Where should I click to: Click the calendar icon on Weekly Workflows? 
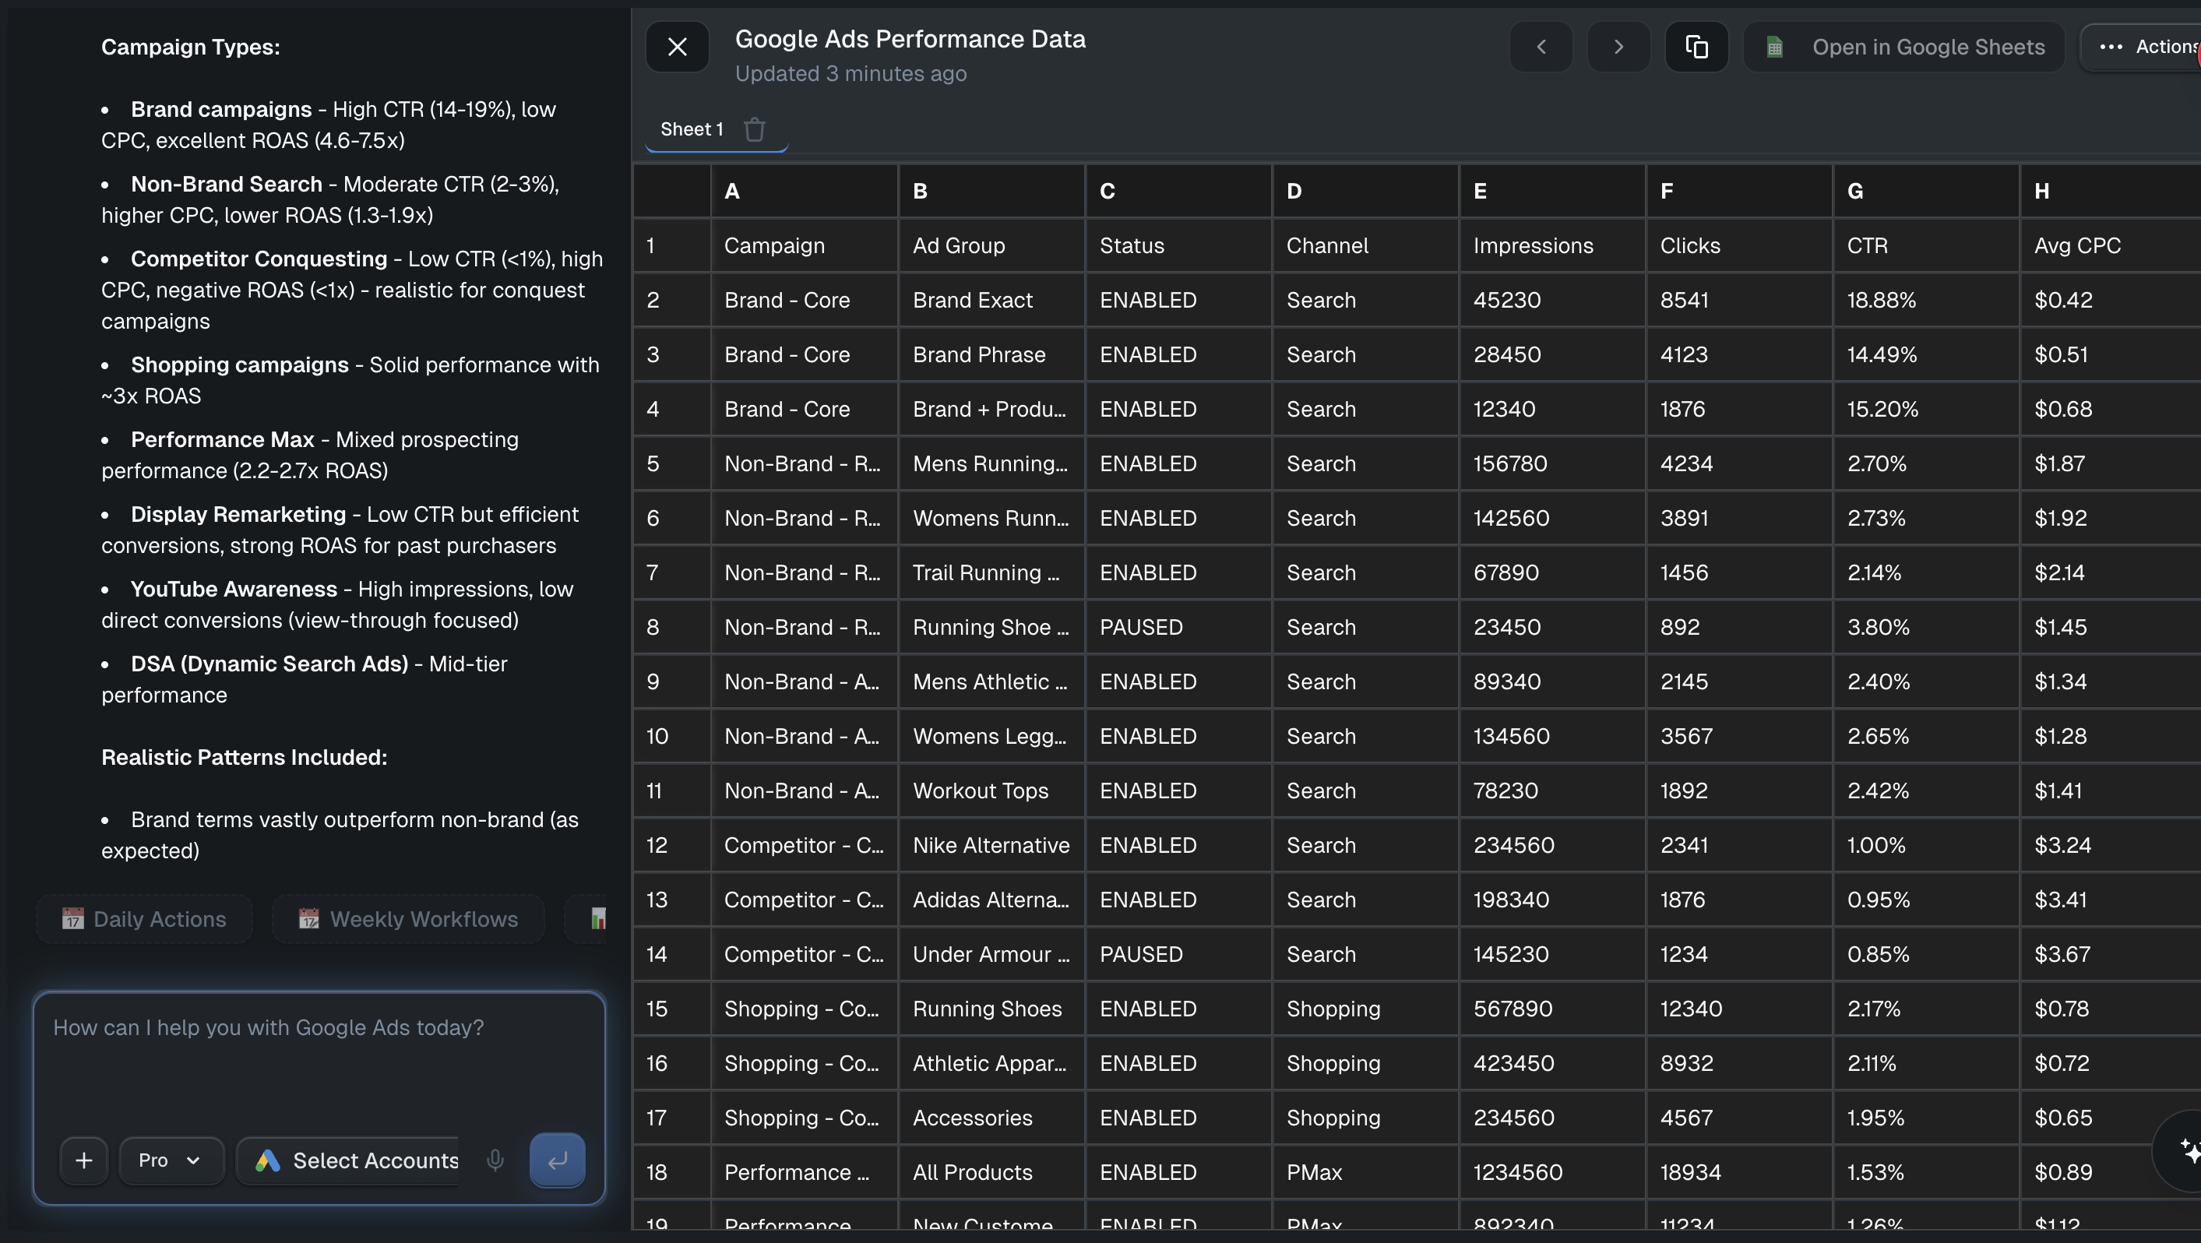[x=308, y=918]
